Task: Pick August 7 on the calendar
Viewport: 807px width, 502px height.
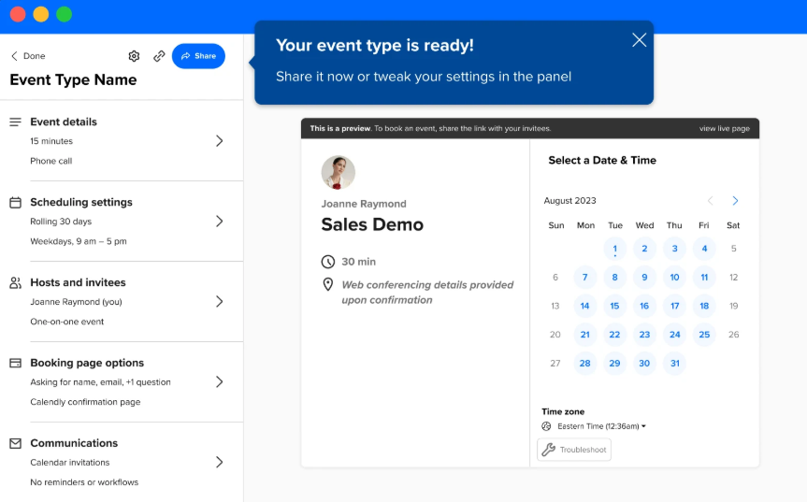Action: 584,278
